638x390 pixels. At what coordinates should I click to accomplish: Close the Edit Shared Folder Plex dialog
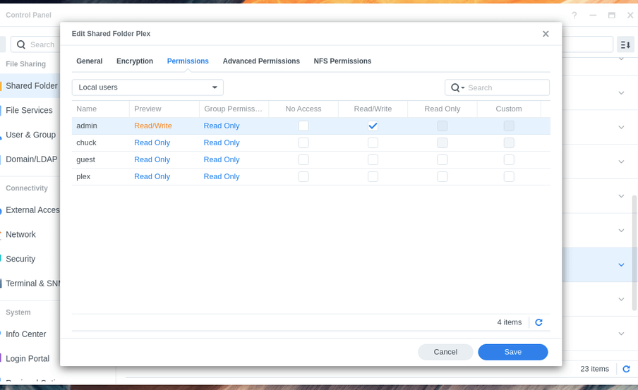(546, 34)
